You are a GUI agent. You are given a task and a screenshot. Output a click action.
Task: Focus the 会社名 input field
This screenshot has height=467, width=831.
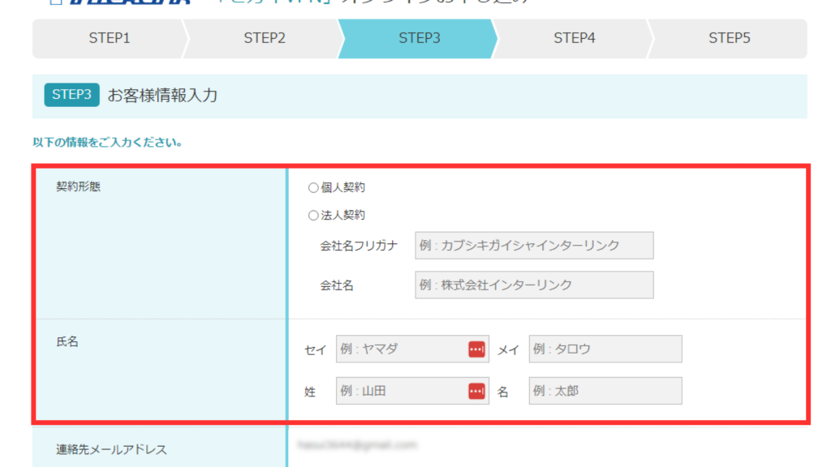pyautogui.click(x=533, y=285)
